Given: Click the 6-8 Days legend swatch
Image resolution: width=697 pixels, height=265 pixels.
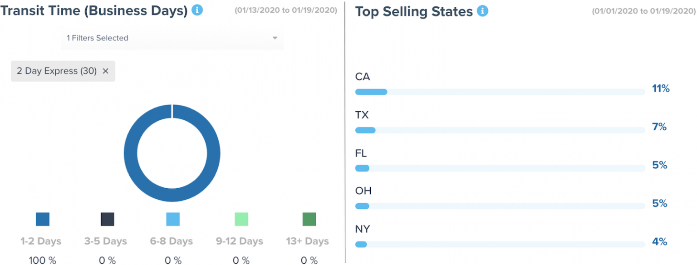Looking at the screenshot, I should (x=173, y=219).
